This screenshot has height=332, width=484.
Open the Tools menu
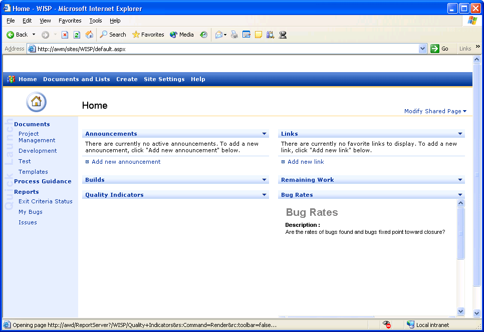click(95, 21)
